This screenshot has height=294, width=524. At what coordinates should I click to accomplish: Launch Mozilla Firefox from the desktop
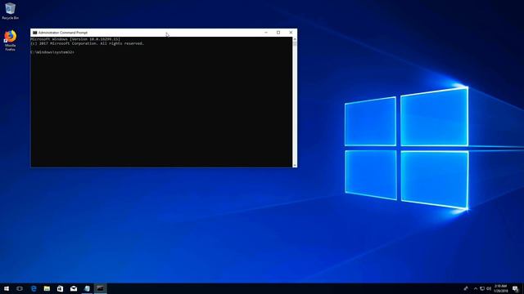coord(10,40)
